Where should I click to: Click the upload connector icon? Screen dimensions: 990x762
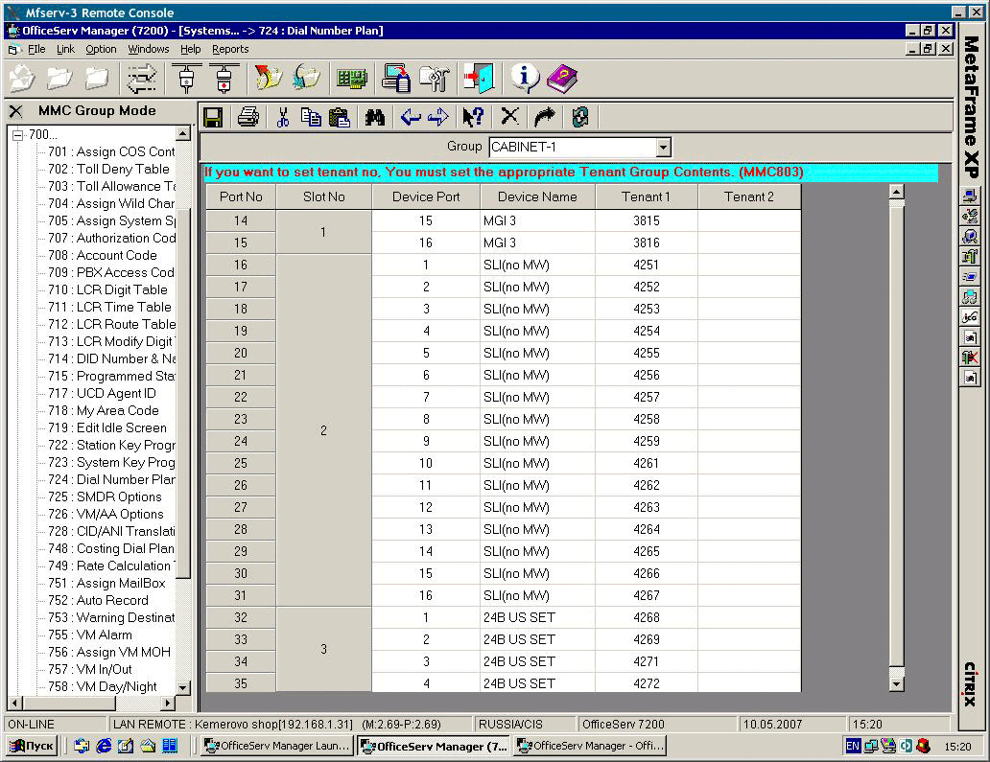coord(186,79)
